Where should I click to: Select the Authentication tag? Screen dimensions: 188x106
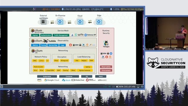(x=46, y=35)
